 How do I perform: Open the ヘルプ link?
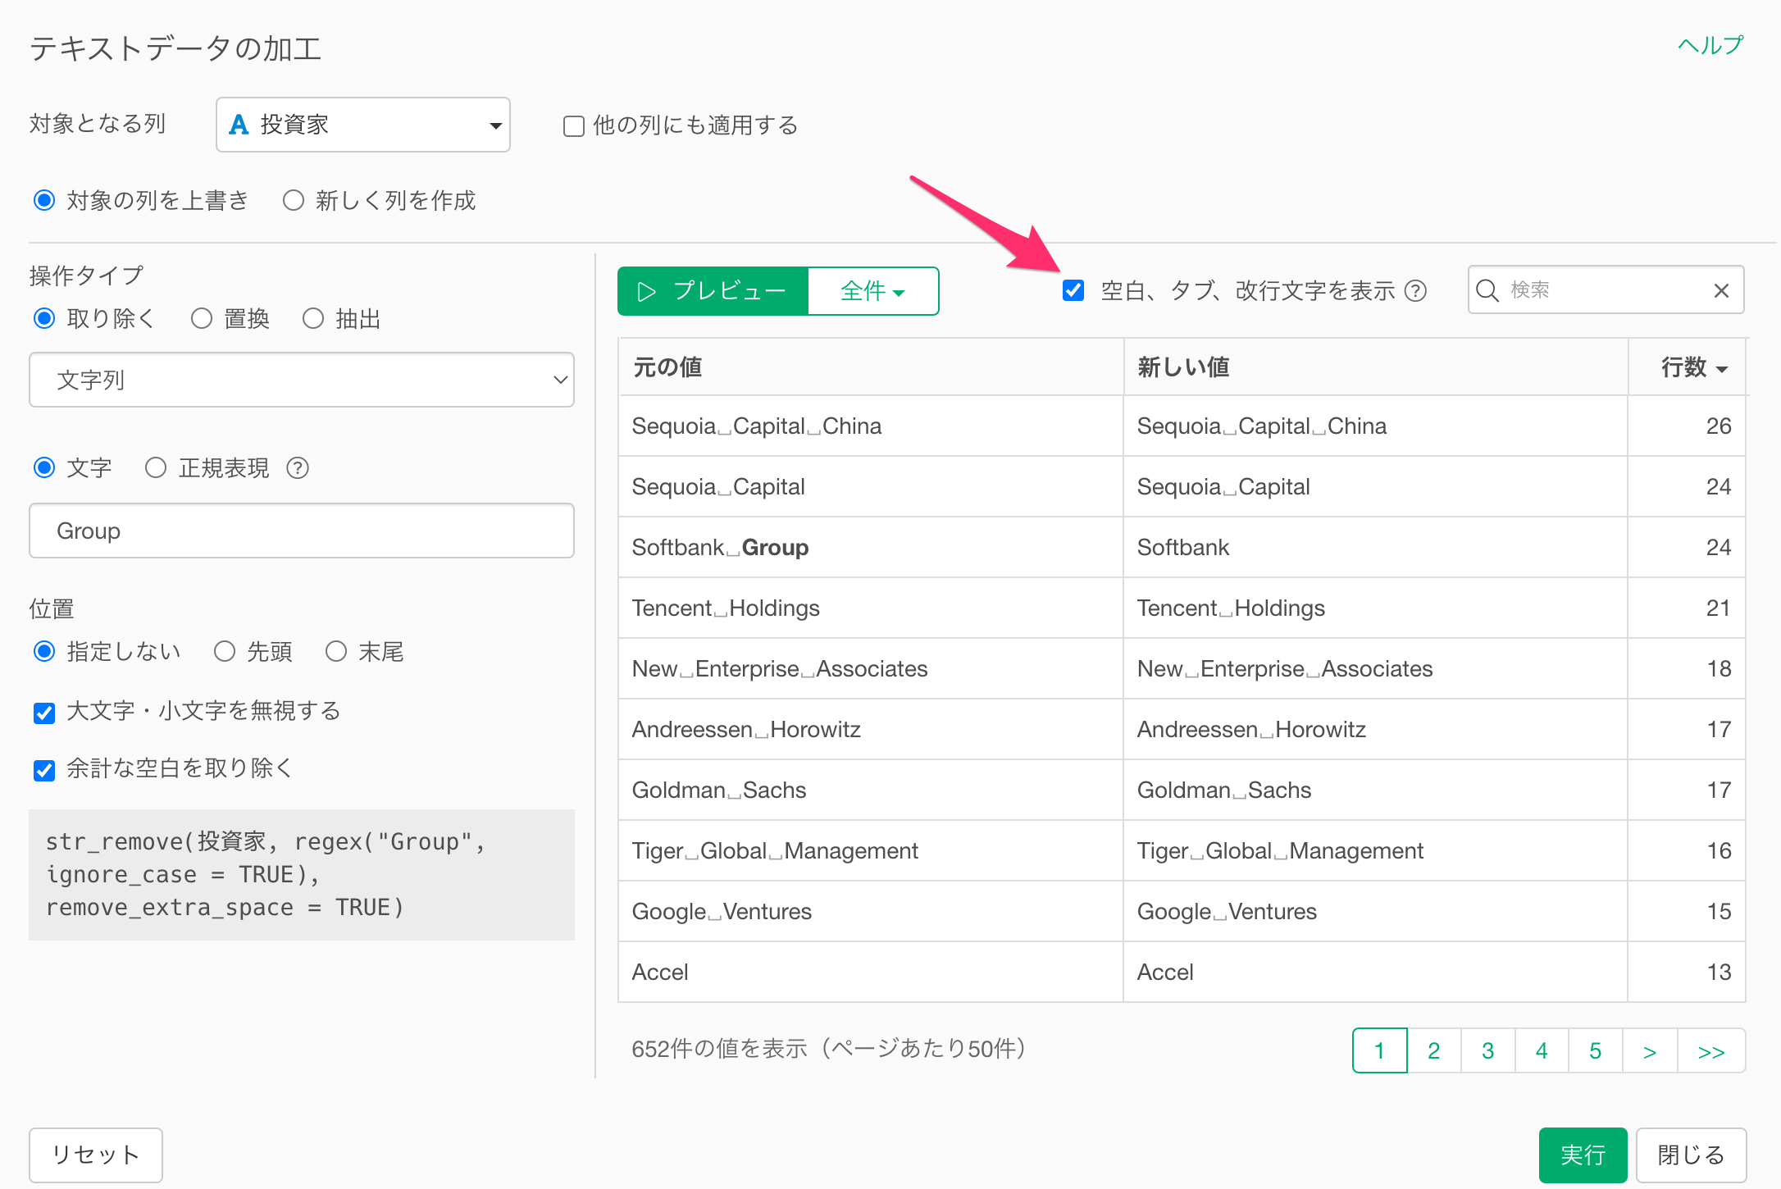pyautogui.click(x=1710, y=45)
